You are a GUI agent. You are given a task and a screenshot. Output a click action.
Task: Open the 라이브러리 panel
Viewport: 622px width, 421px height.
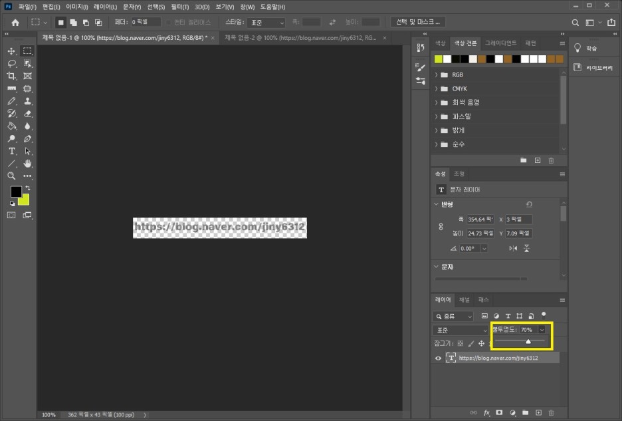point(594,68)
